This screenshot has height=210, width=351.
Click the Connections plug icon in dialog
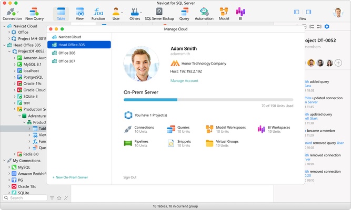click(x=128, y=129)
